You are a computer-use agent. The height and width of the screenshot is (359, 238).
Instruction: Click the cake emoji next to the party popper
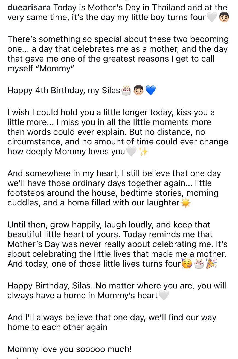pyautogui.click(x=199, y=264)
